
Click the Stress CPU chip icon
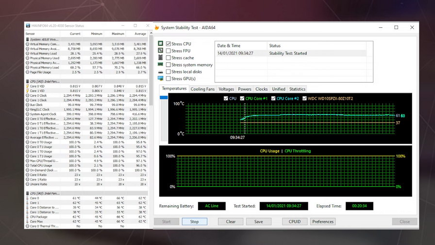[161, 44]
